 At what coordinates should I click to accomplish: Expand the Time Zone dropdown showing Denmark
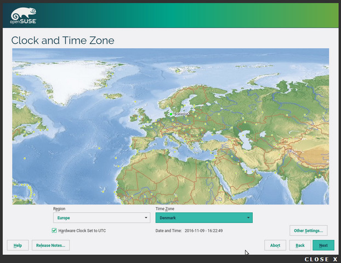[204, 218]
